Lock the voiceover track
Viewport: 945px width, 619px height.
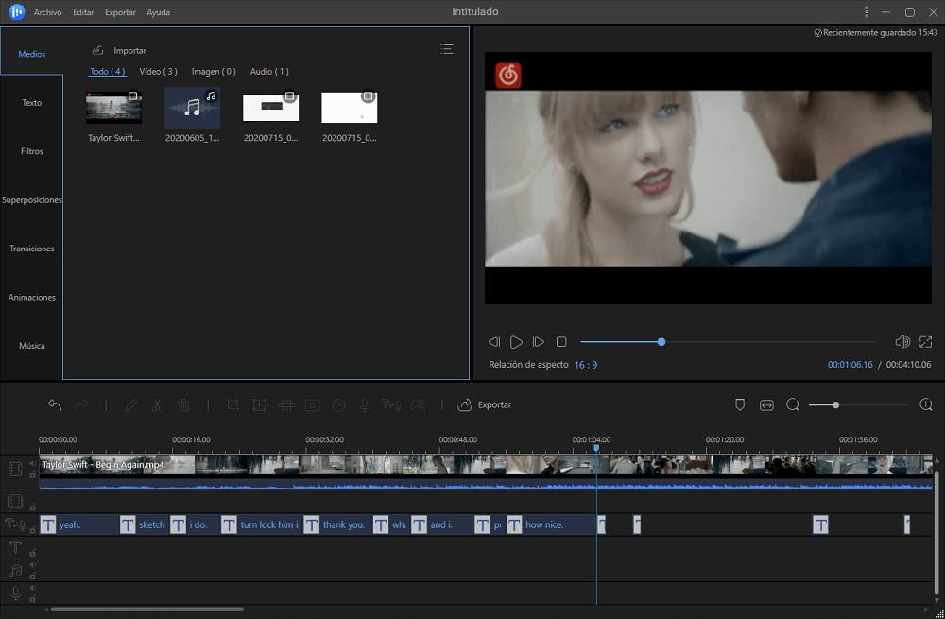point(32,598)
